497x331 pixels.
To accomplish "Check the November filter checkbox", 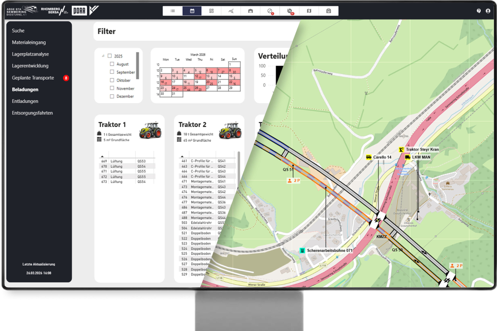I will (x=112, y=88).
